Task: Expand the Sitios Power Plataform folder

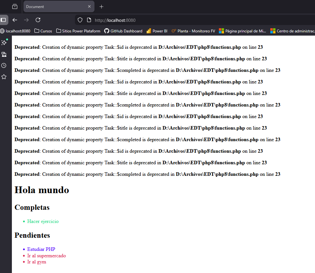Action: 78,31
